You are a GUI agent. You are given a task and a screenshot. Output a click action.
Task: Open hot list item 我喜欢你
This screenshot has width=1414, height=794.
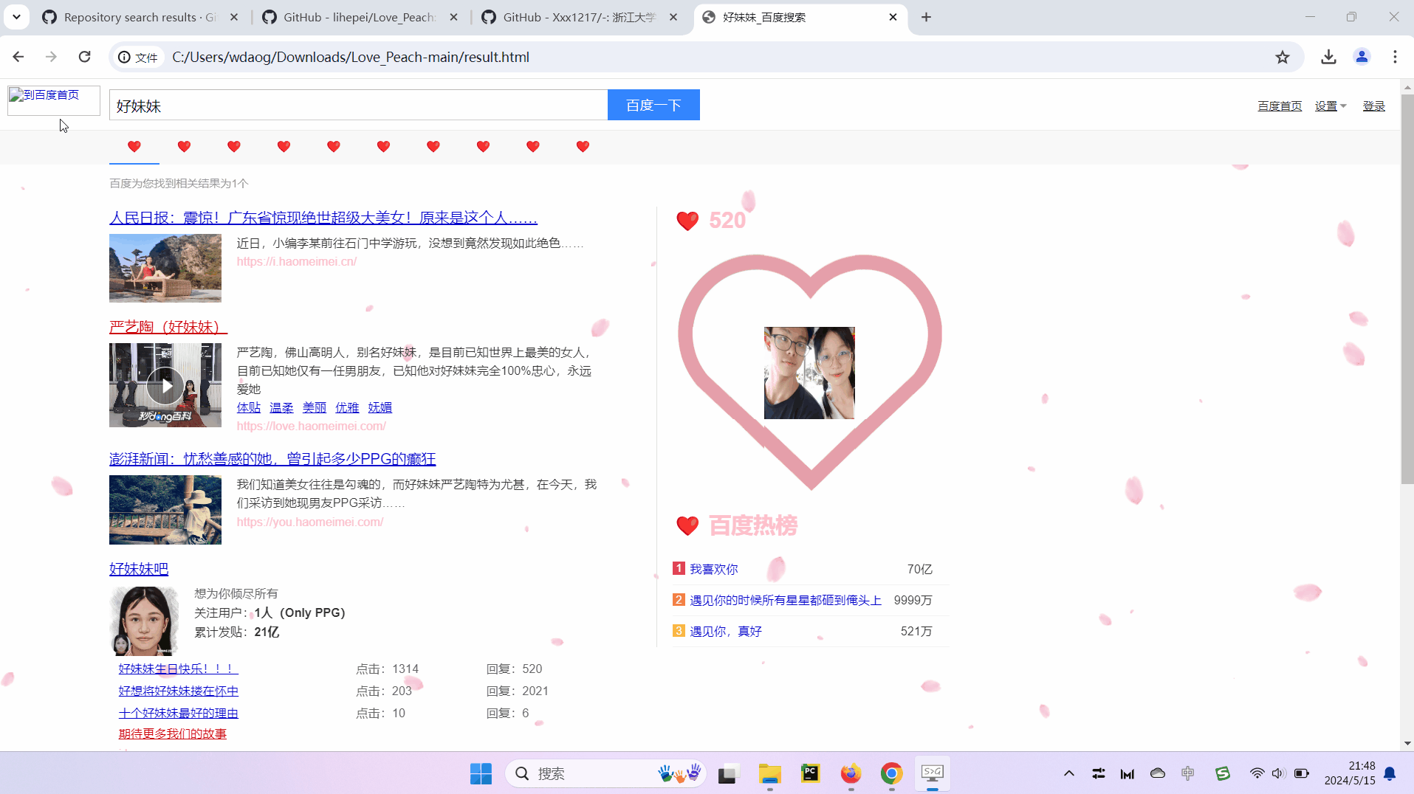point(714,569)
